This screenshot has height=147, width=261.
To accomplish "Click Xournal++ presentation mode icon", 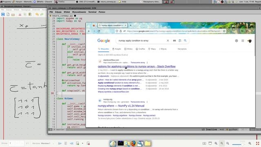I will [x=210, y=143].
